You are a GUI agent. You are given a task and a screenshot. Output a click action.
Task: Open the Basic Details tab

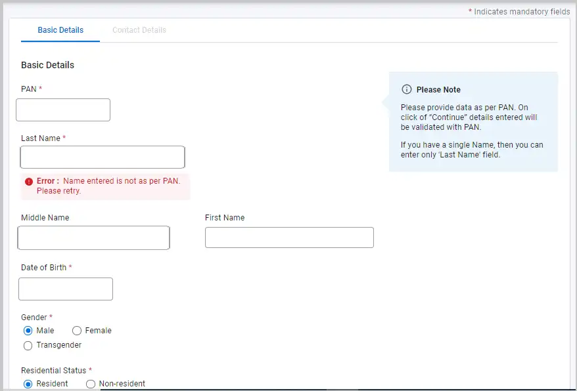coord(60,30)
